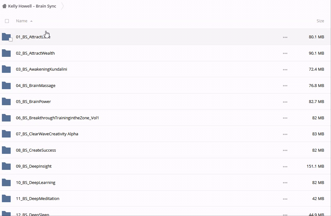Open more actions for 01_BS_AttractLove
This screenshot has width=331, height=216.
285,37
